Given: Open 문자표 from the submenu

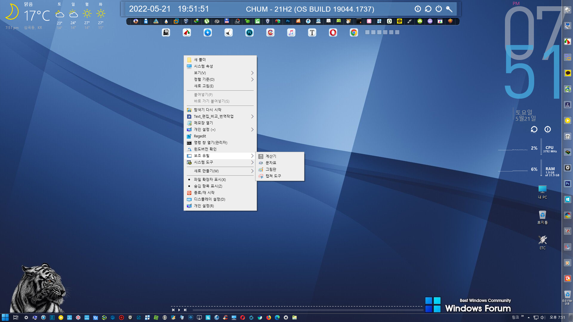Looking at the screenshot, I should (280, 163).
